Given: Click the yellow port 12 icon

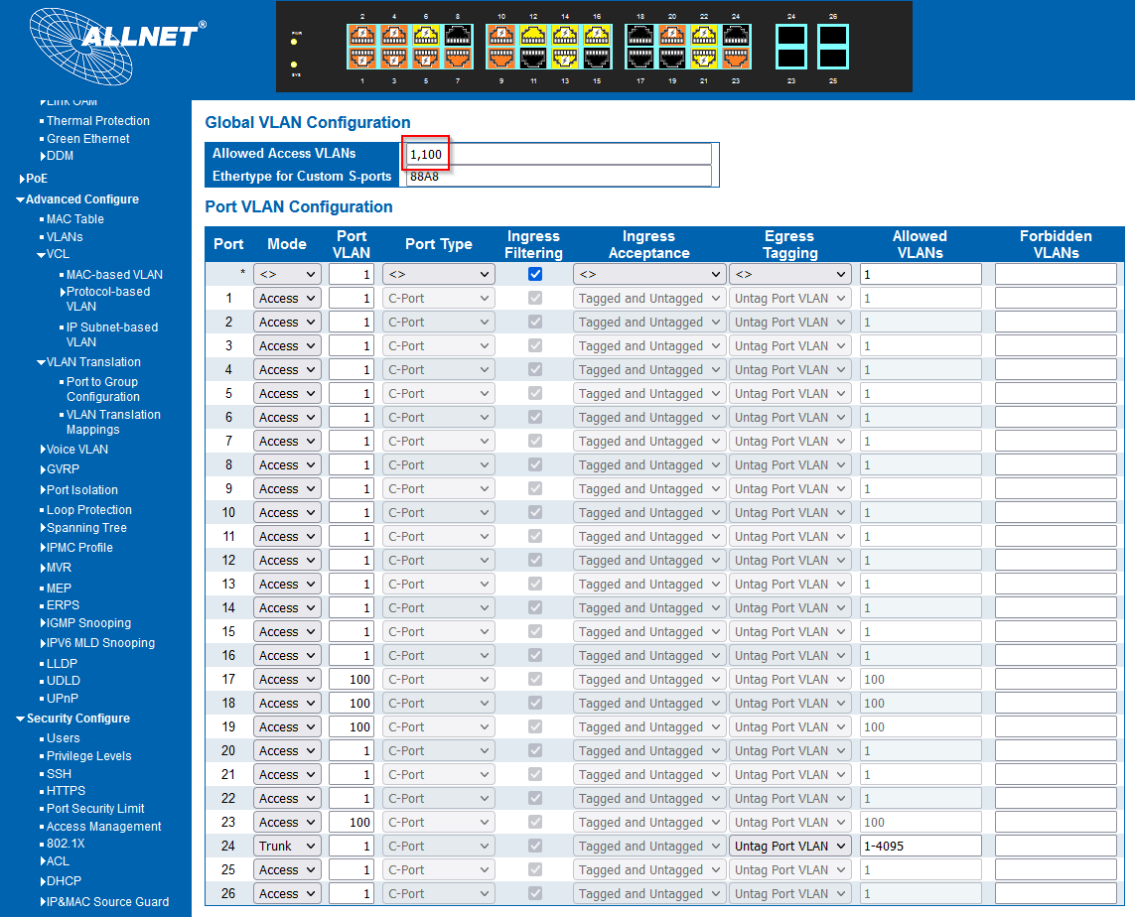Looking at the screenshot, I should tap(533, 36).
